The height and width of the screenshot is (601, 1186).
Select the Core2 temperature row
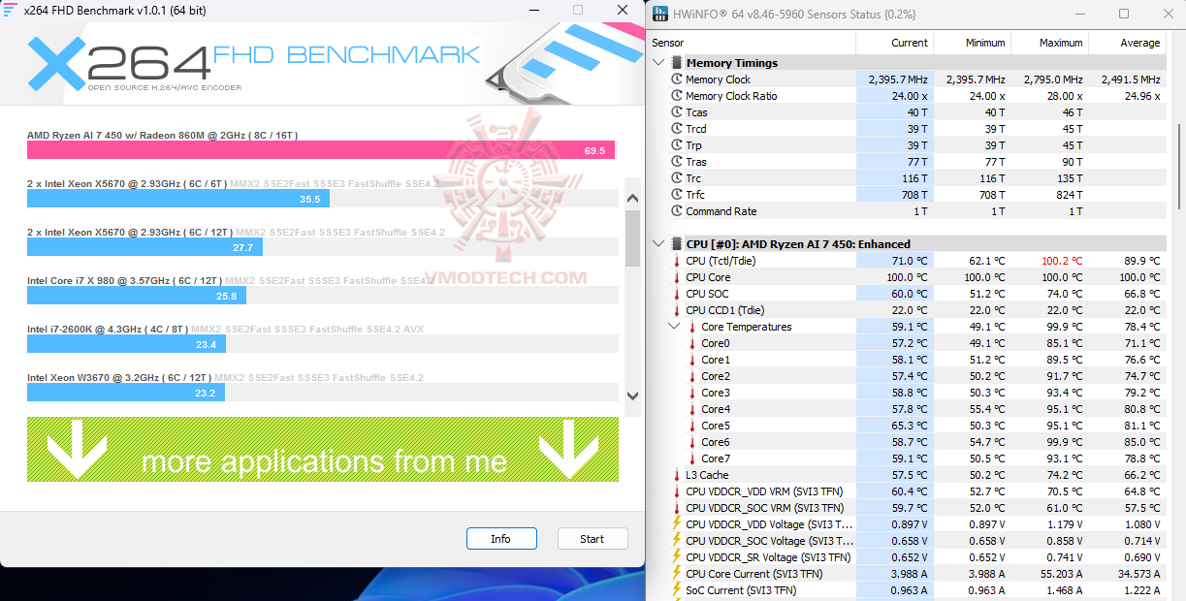(907, 376)
